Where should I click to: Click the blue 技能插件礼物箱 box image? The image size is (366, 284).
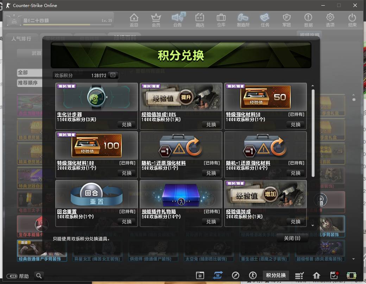pyautogui.click(x=181, y=195)
